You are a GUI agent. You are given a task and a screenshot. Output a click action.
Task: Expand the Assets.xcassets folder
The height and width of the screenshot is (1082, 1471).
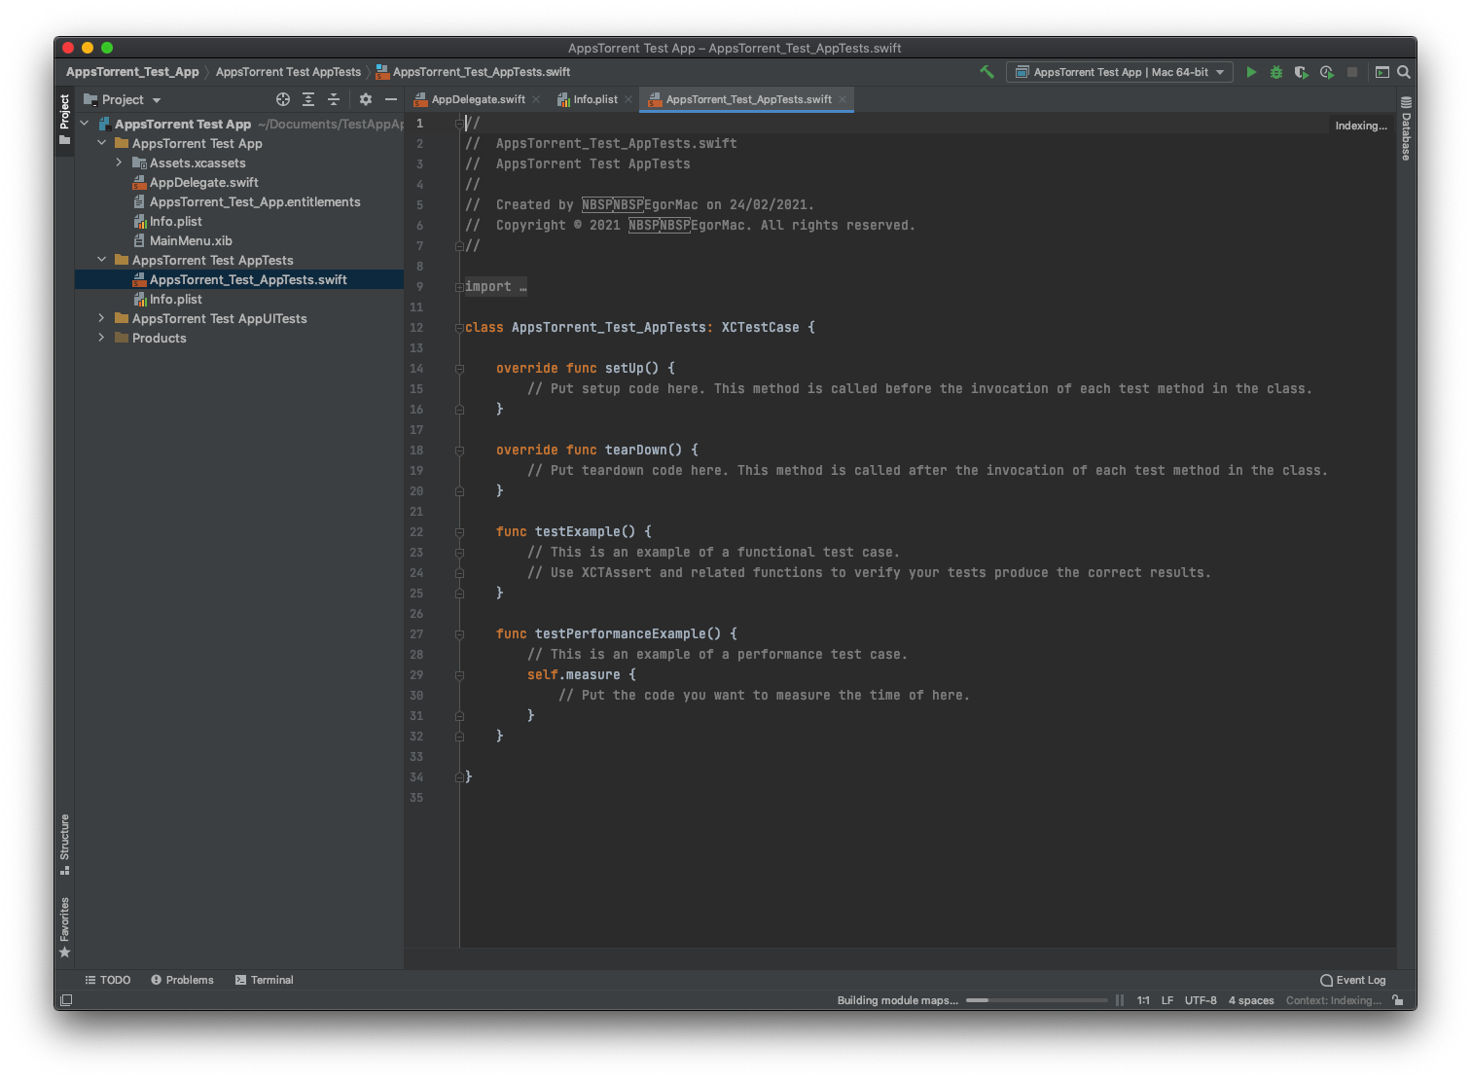click(119, 162)
